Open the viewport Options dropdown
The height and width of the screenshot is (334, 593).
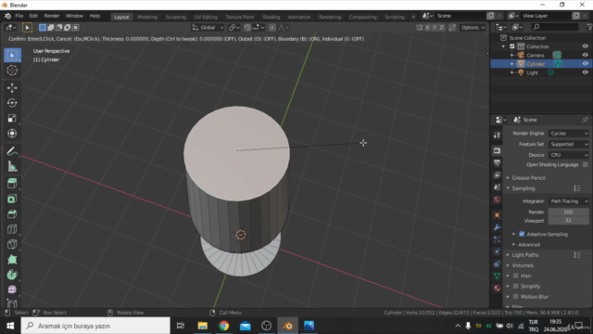point(473,27)
